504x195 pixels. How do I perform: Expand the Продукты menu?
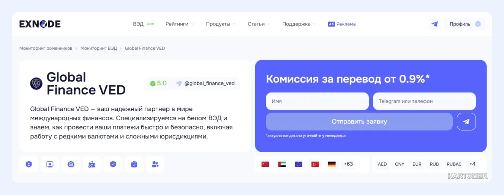221,24
